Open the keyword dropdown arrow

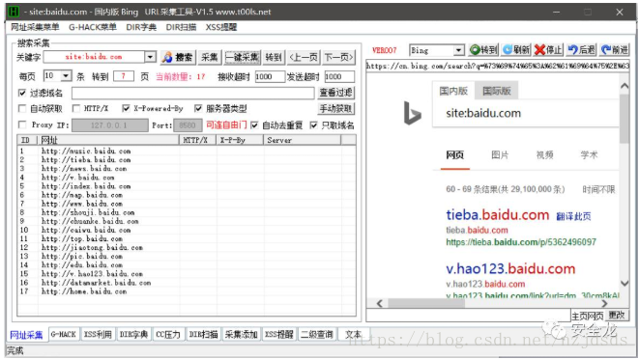pos(151,57)
